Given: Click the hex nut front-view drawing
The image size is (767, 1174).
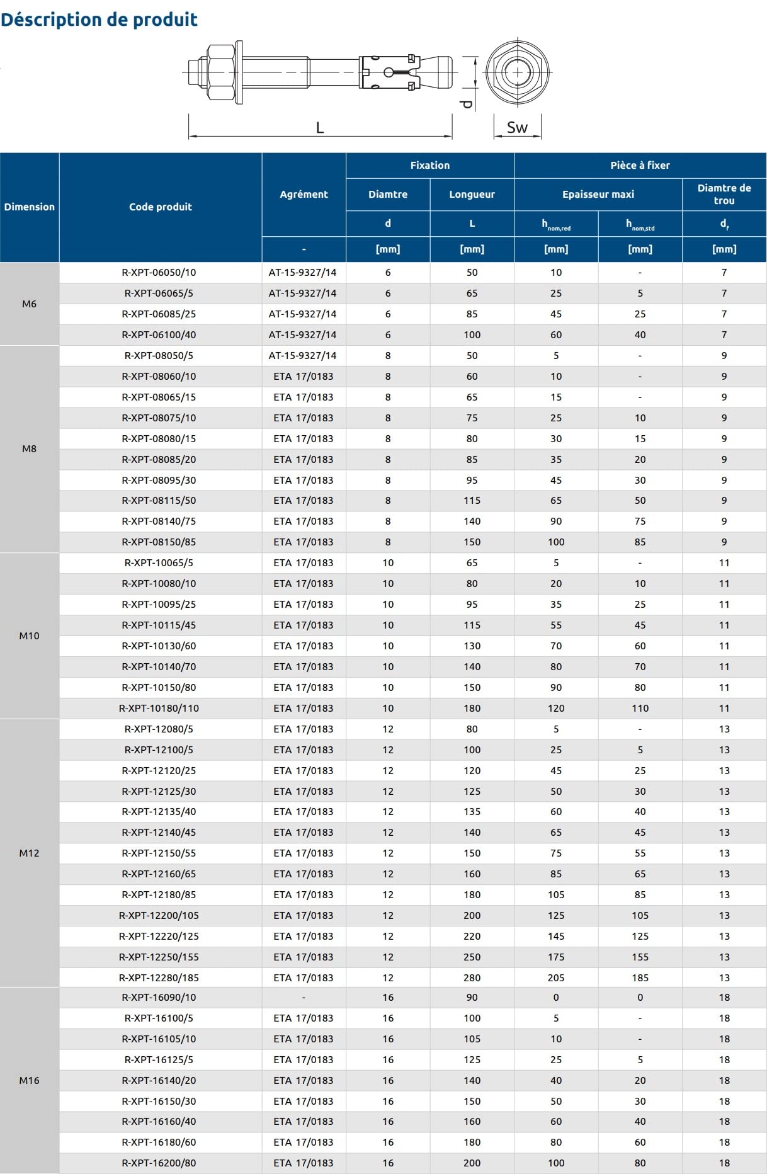Looking at the screenshot, I should point(518,72).
